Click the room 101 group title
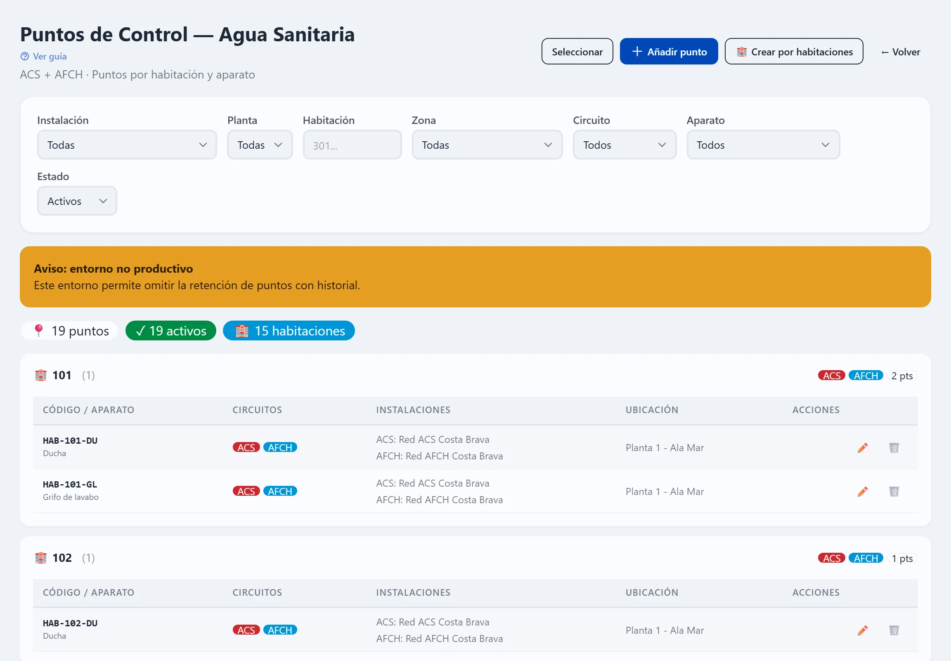The width and height of the screenshot is (951, 661). point(62,375)
